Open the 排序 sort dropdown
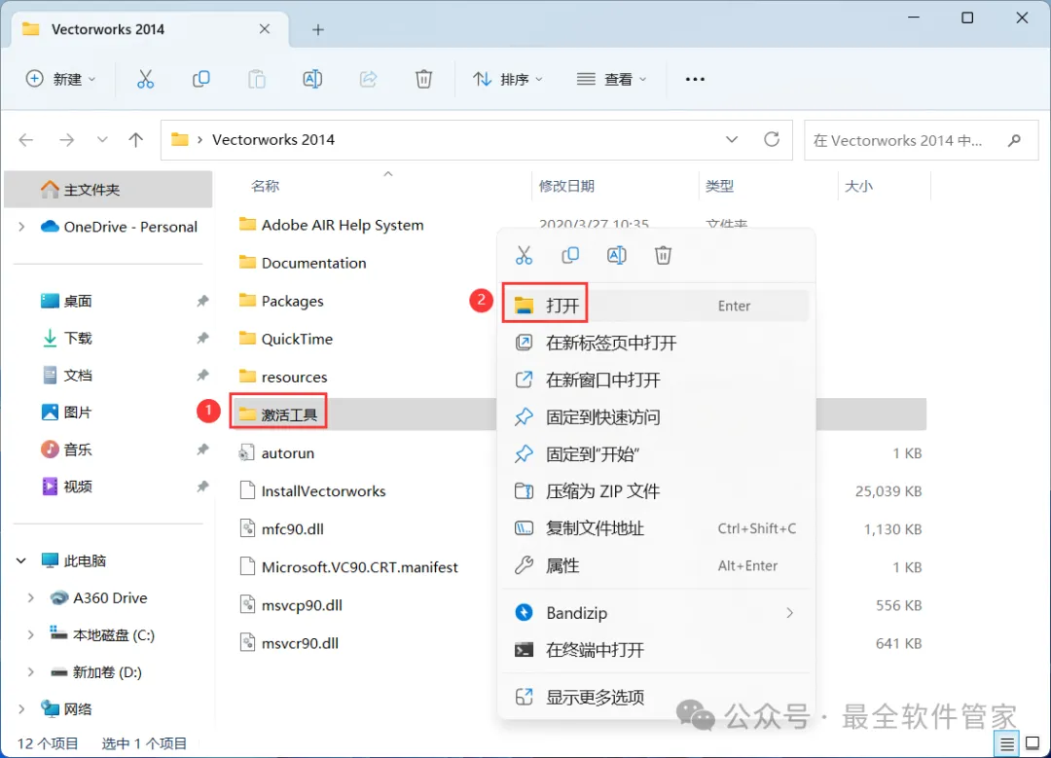The width and height of the screenshot is (1051, 758). coord(508,79)
